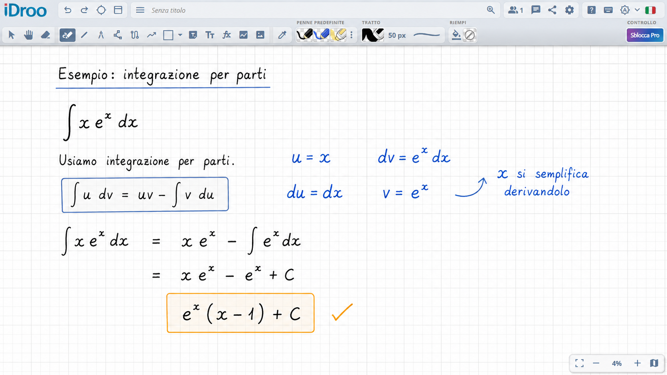Click the center view target icon

(101, 10)
